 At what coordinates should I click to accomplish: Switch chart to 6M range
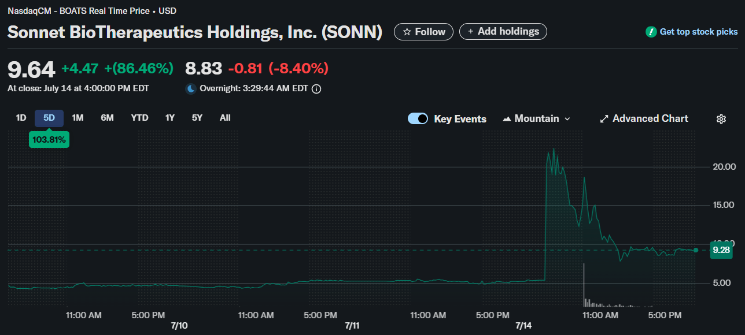[x=107, y=118]
